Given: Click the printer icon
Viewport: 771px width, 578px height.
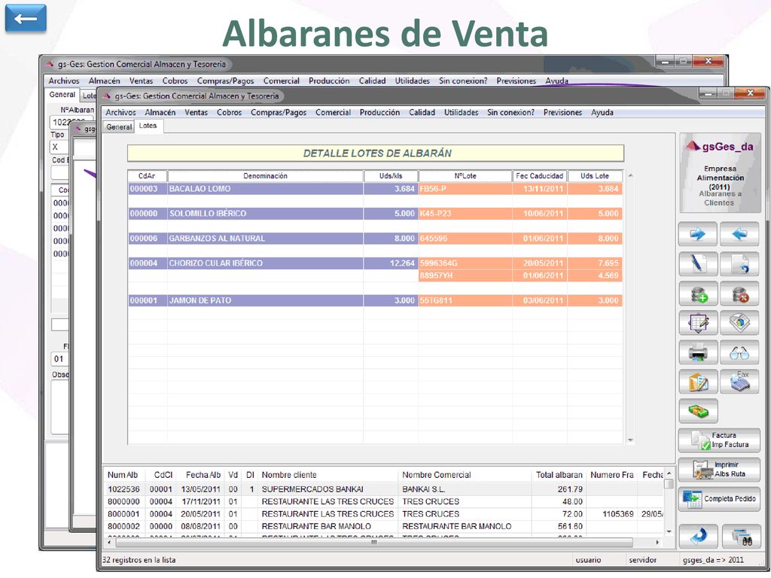Looking at the screenshot, I should [698, 352].
